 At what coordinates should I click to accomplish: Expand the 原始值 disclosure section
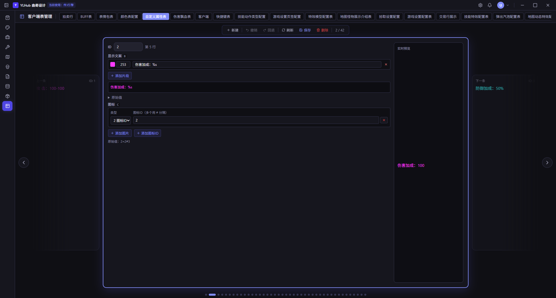[x=115, y=98]
